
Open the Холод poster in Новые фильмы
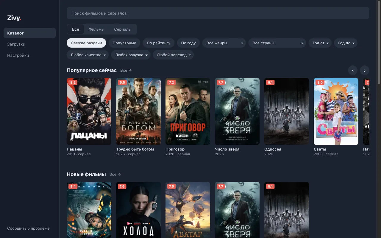pyautogui.click(x=138, y=210)
